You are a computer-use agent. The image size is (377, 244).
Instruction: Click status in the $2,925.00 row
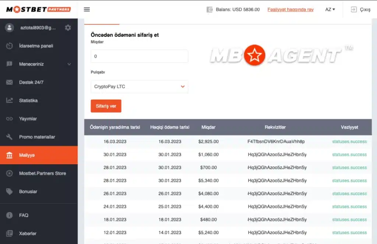pyautogui.click(x=349, y=142)
